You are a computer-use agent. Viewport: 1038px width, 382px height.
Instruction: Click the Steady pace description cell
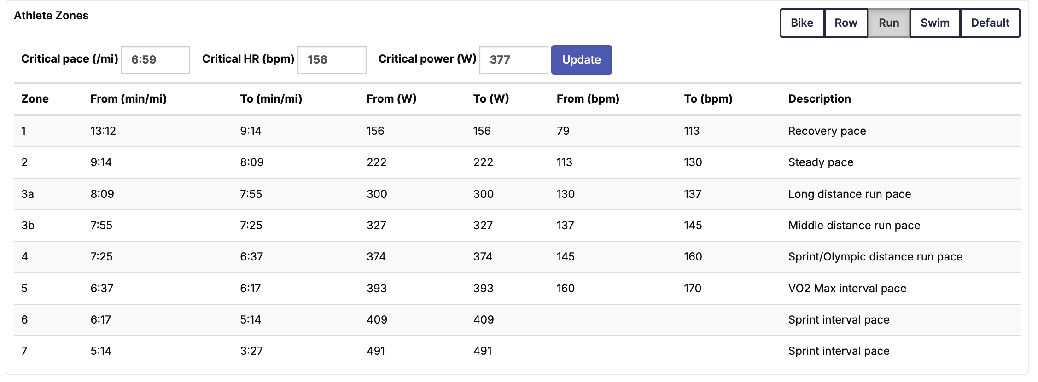point(821,162)
